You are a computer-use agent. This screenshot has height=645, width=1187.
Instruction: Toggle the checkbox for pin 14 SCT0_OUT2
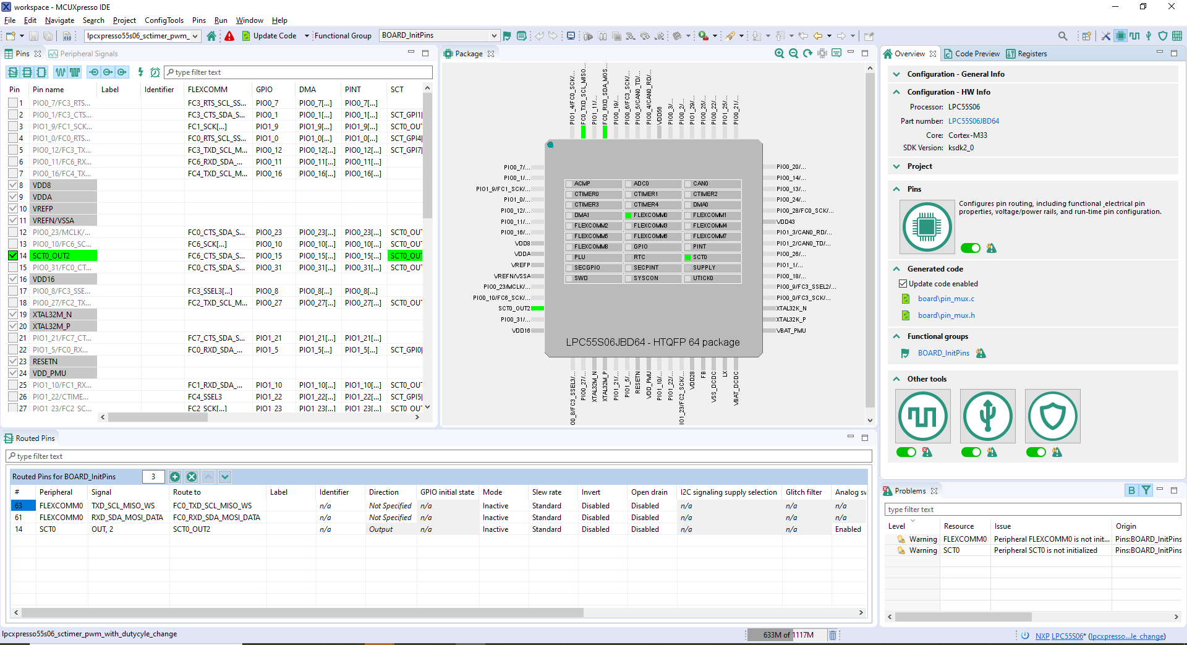coord(13,255)
